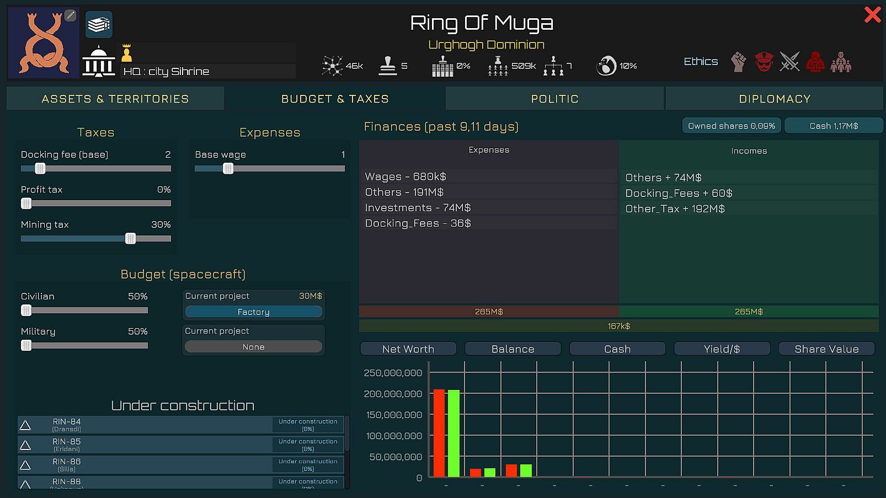Open military current project set to None

click(253, 347)
